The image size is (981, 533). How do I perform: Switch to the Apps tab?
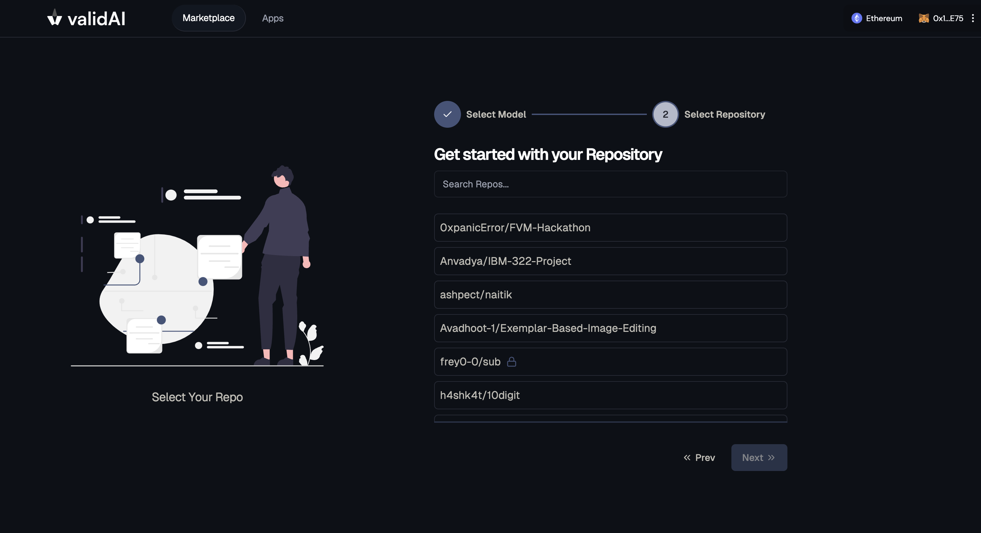(x=272, y=18)
